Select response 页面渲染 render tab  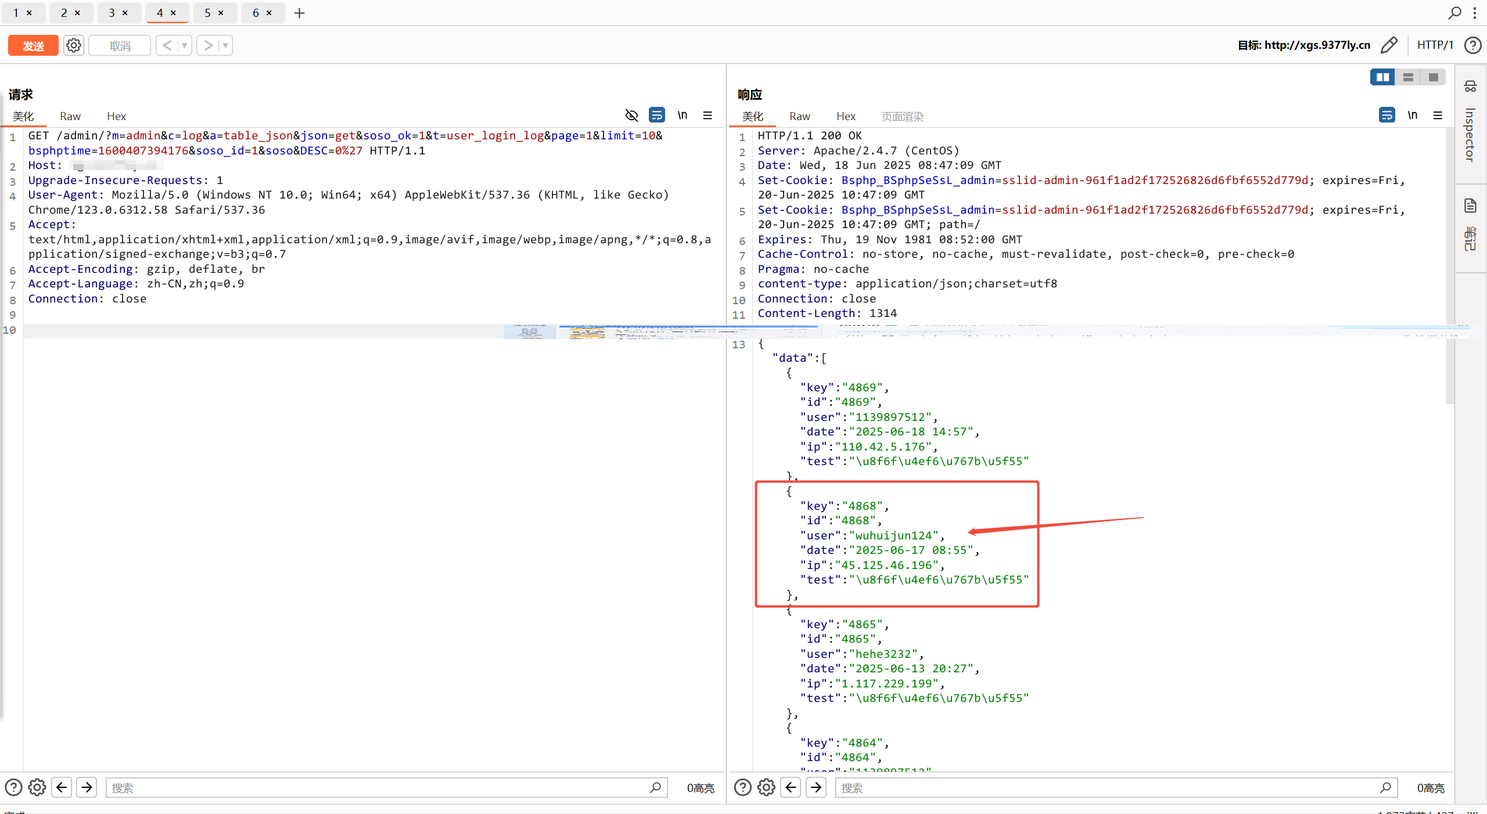[903, 116]
